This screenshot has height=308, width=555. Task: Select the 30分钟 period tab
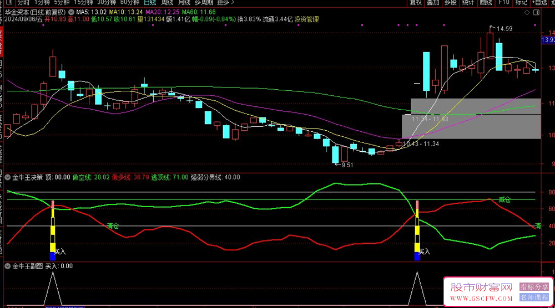coord(107,2)
